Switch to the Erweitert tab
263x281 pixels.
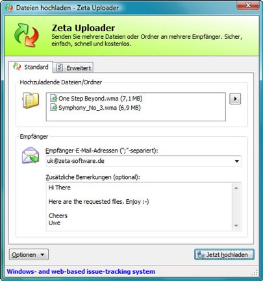[73, 67]
